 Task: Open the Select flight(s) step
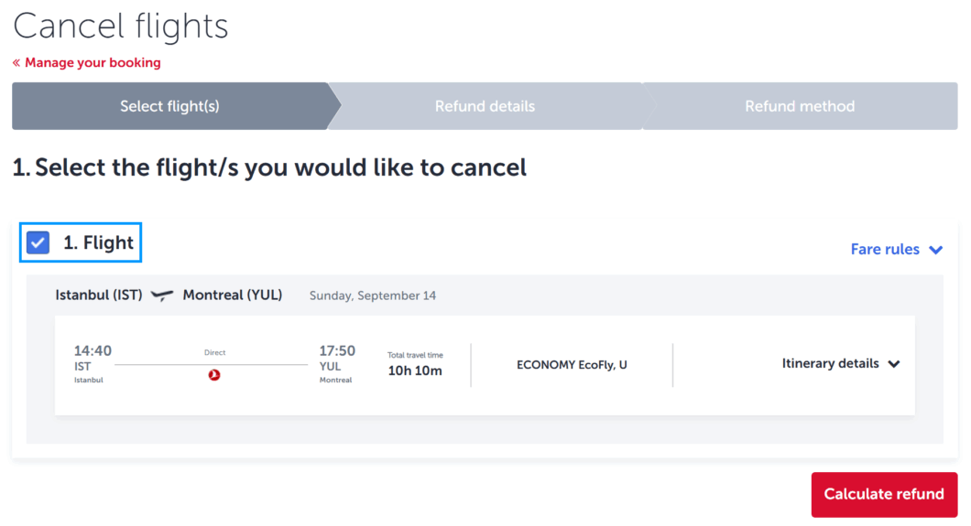coord(169,106)
